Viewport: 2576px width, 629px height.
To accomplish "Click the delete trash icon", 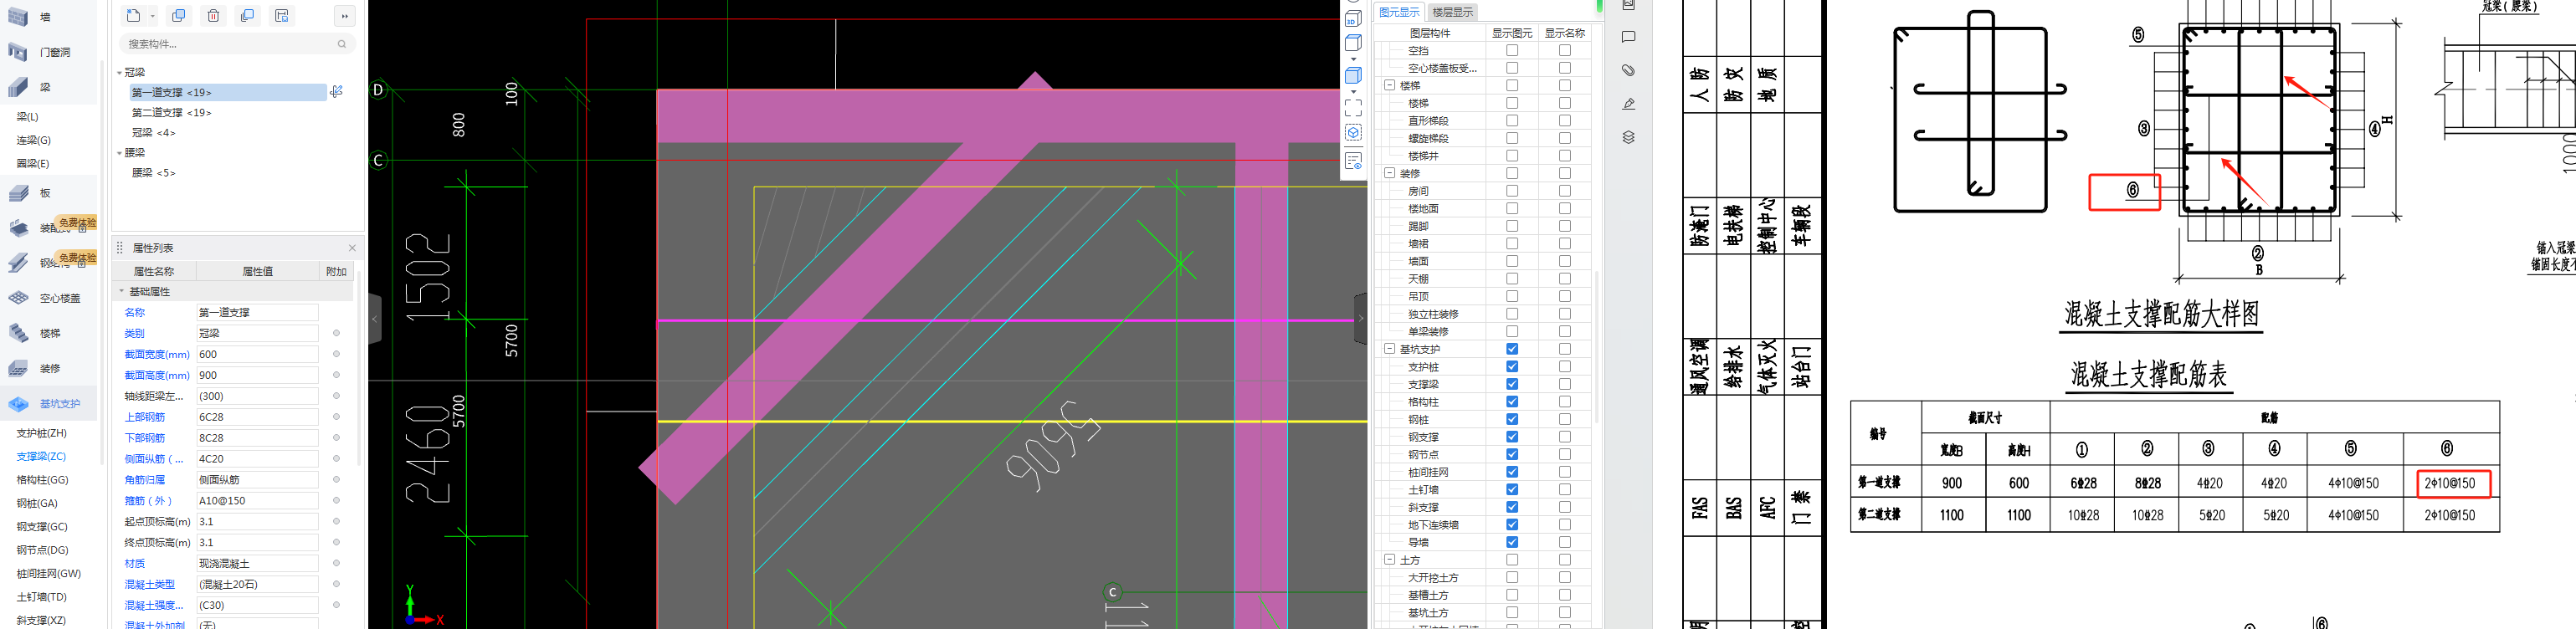I will click(x=213, y=16).
